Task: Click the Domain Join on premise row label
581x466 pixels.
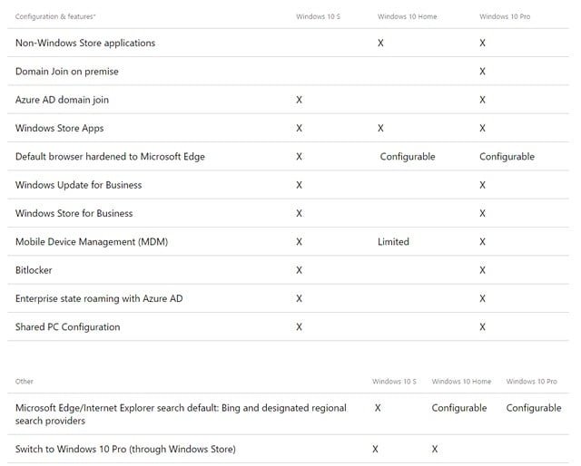Action: point(67,71)
